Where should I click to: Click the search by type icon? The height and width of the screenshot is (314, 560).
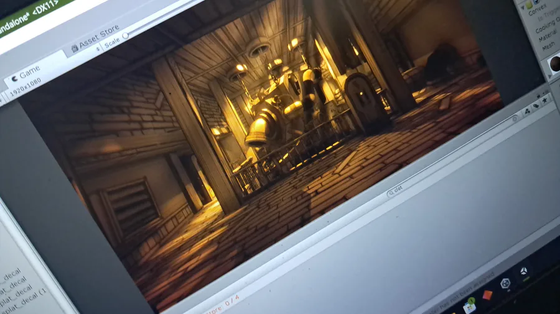click(527, 112)
